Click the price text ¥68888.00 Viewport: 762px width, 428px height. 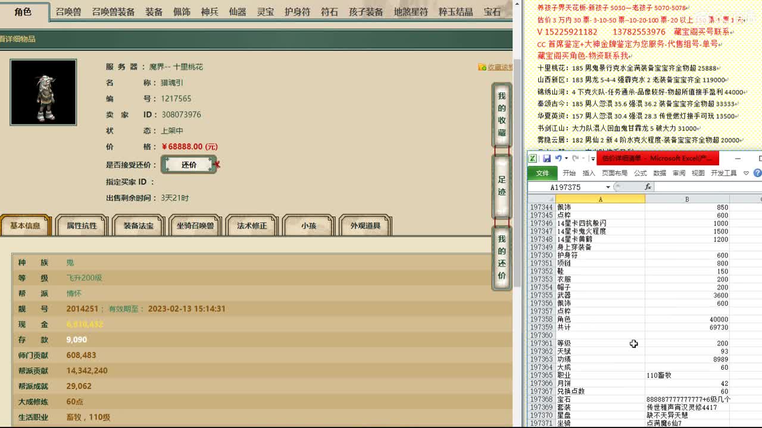point(189,147)
